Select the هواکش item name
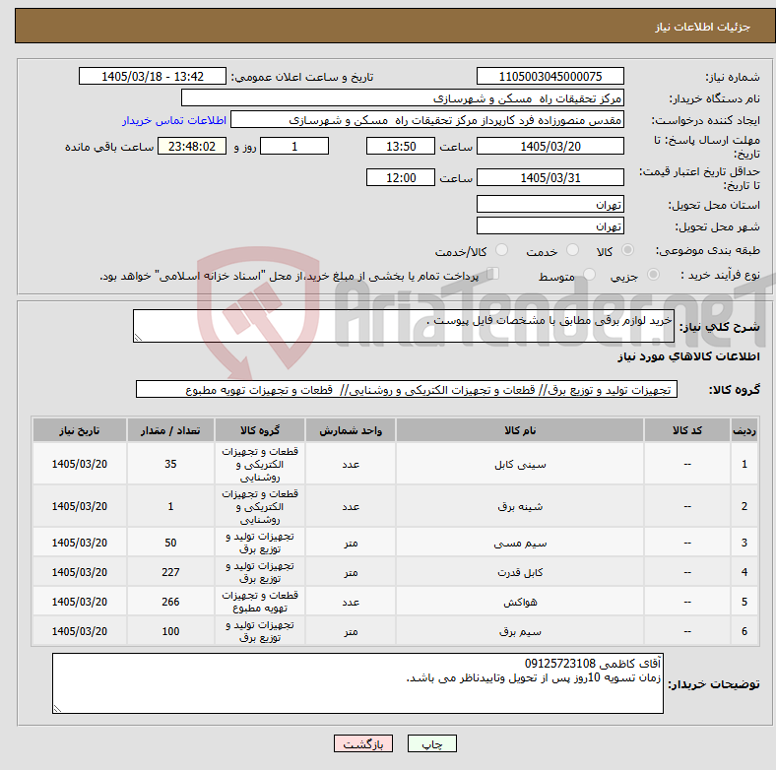Screen dimensions: 776x770 click(520, 602)
